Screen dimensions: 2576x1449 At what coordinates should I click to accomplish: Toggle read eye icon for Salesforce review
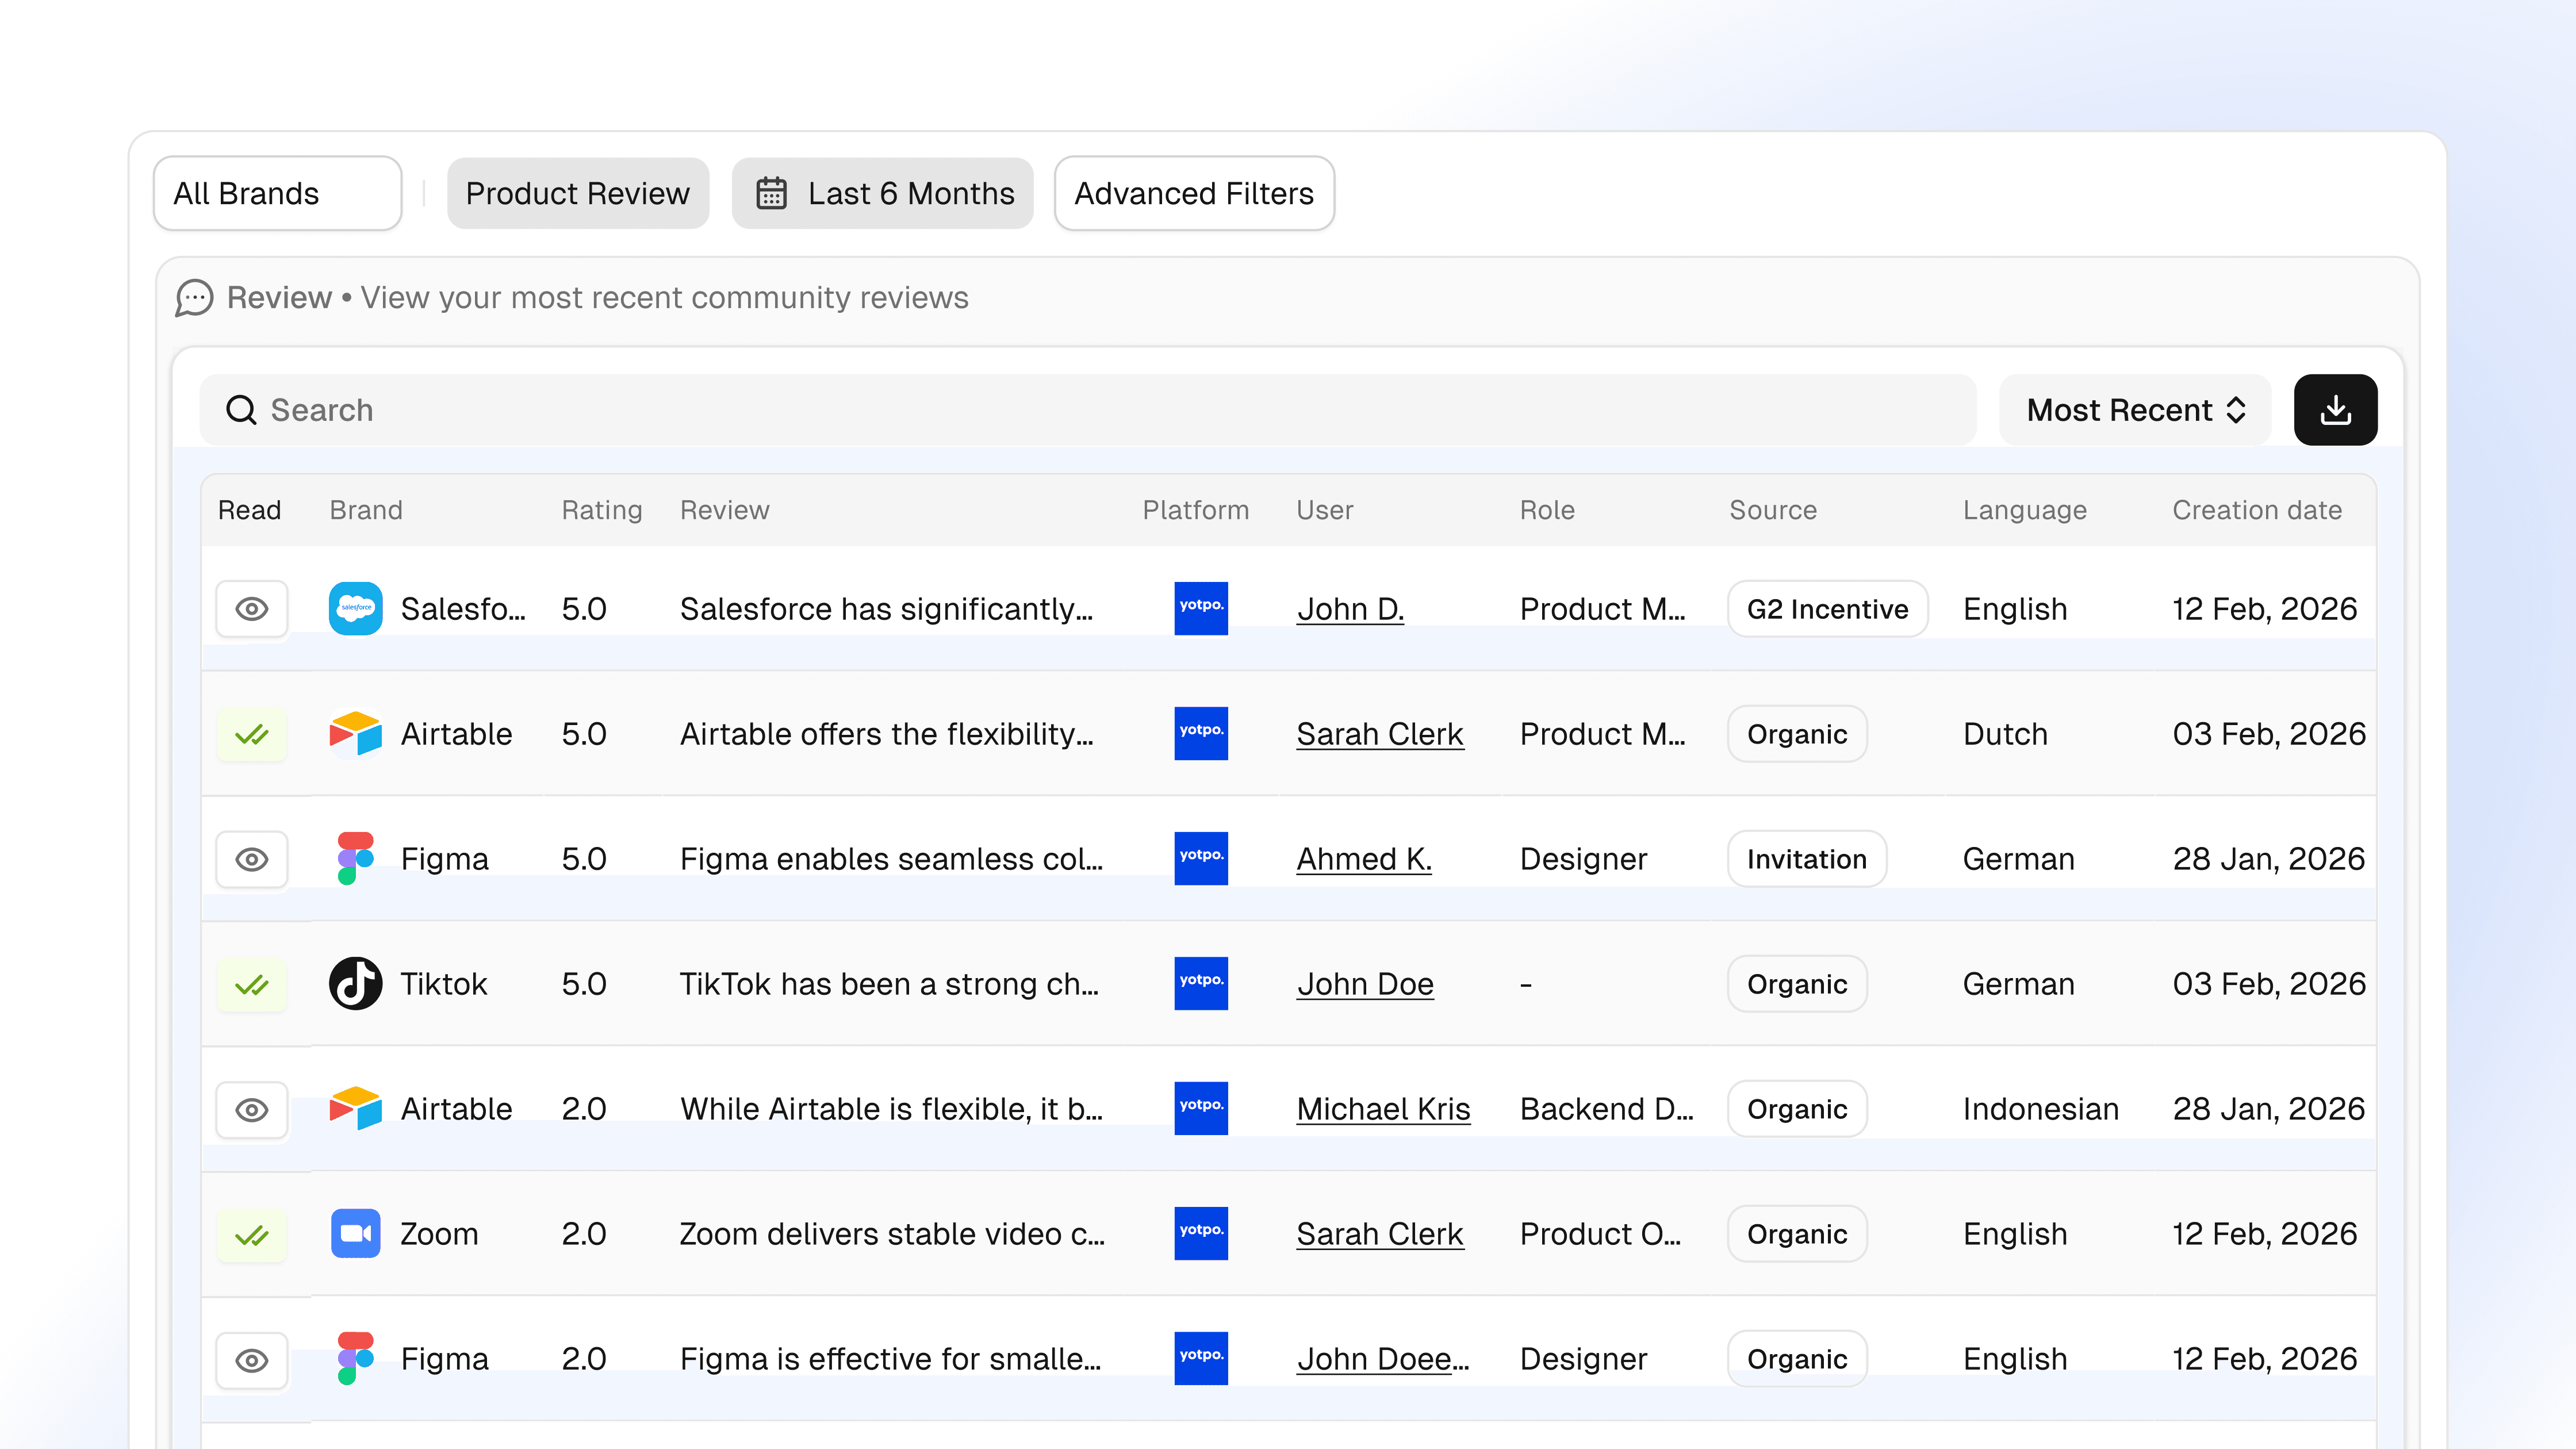(252, 608)
